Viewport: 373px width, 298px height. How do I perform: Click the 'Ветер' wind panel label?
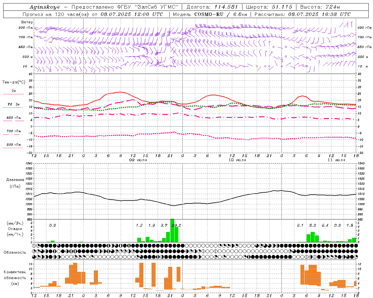tap(27, 22)
